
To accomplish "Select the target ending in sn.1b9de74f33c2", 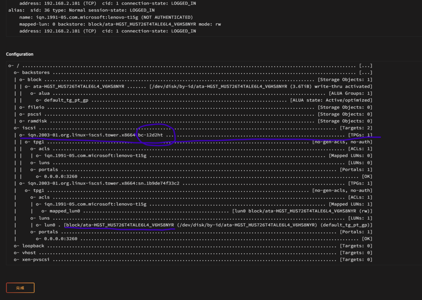I will coord(196,183).
